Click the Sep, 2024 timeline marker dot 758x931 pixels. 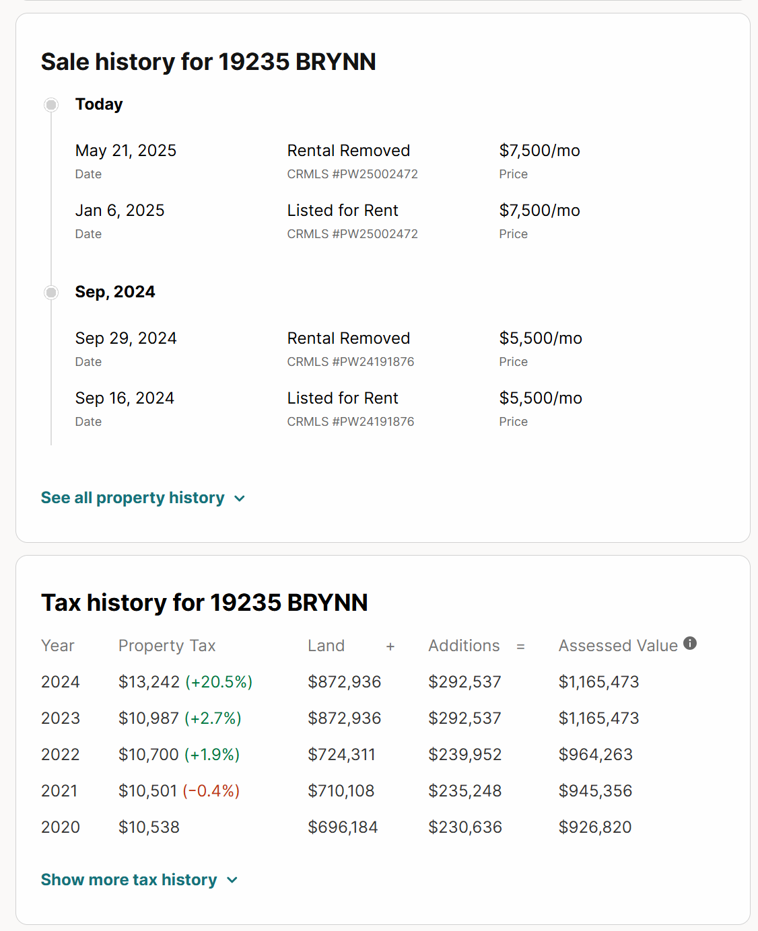(51, 293)
